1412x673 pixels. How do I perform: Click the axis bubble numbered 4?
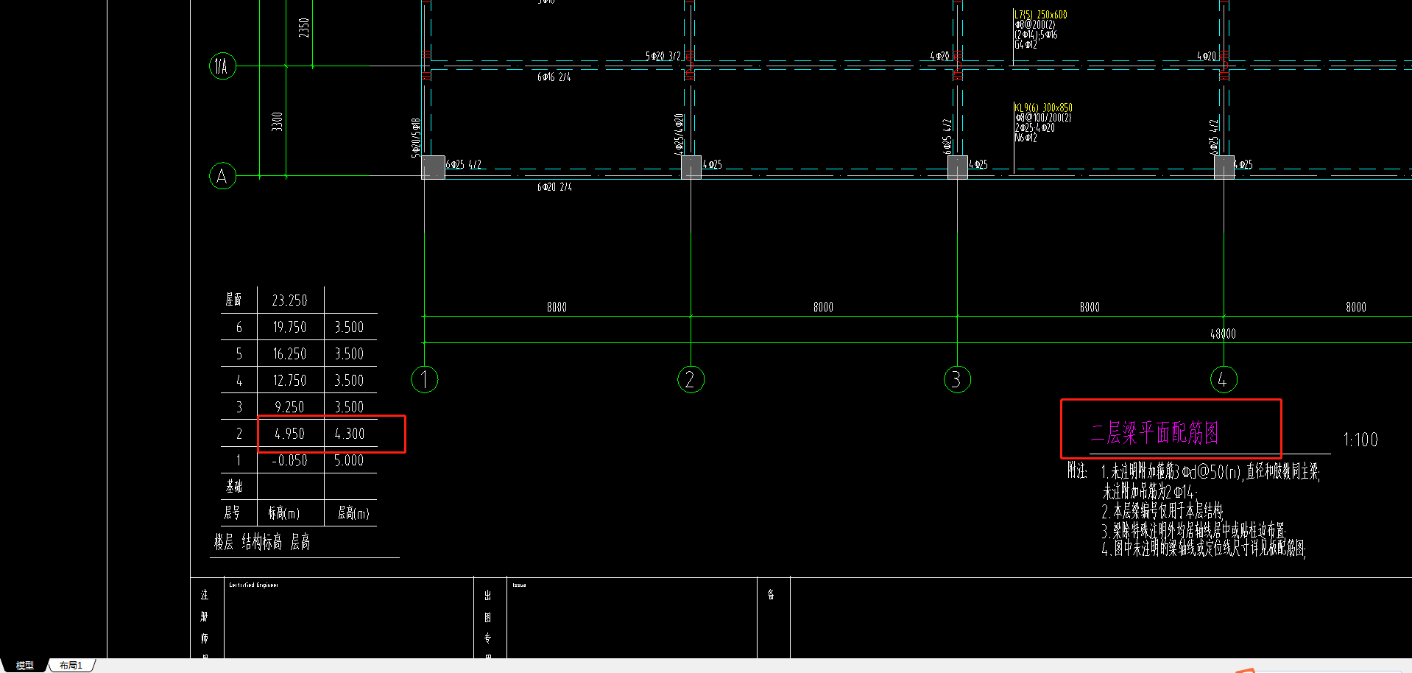tap(1224, 379)
